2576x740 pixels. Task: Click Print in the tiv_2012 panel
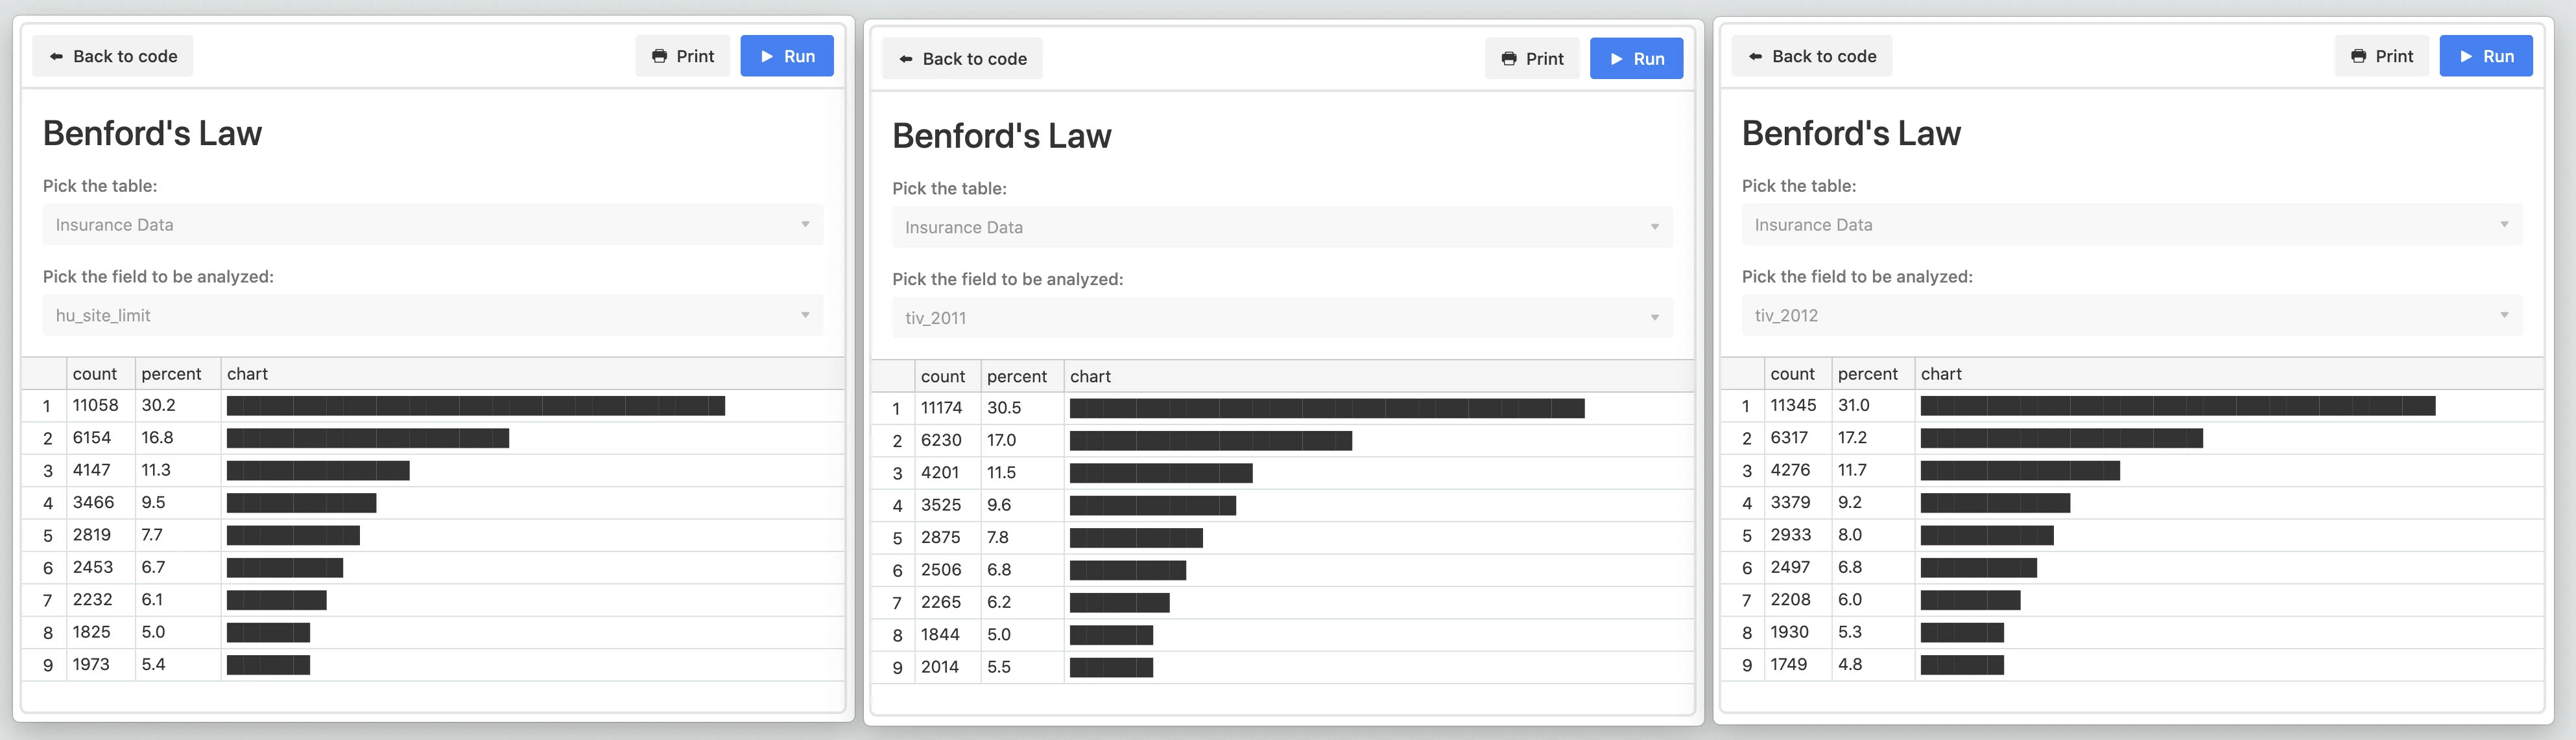tap(2382, 56)
